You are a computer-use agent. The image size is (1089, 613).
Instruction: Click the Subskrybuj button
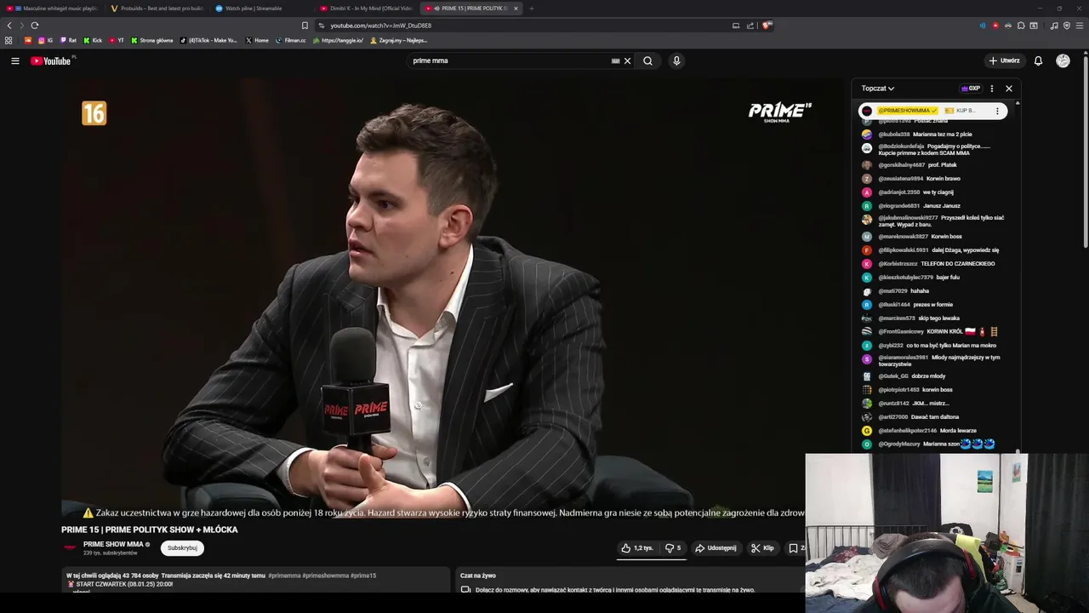point(182,548)
